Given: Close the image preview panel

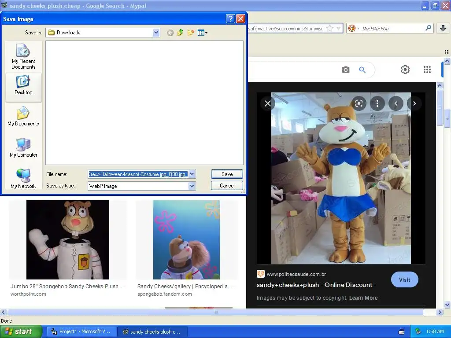Looking at the screenshot, I should pos(267,103).
